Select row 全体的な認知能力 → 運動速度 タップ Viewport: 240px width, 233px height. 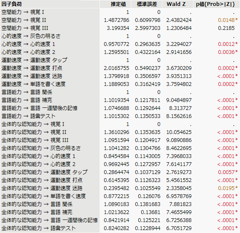click(120, 172)
